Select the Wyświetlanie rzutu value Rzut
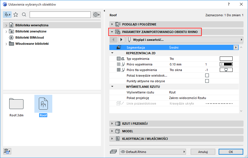 pyautogui.click(x=172, y=92)
